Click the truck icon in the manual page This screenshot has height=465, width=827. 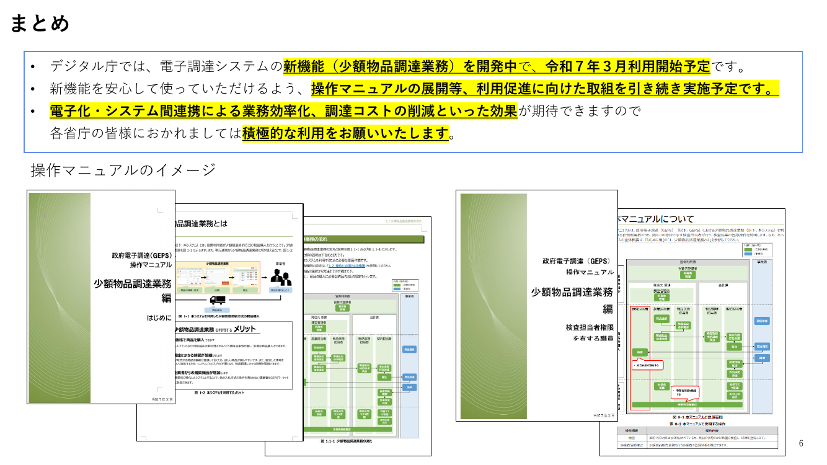tap(218, 301)
